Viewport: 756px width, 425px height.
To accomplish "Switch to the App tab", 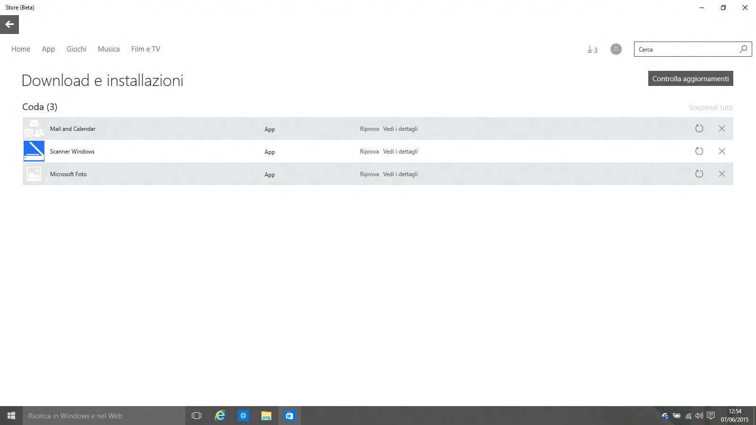I will 48,49.
